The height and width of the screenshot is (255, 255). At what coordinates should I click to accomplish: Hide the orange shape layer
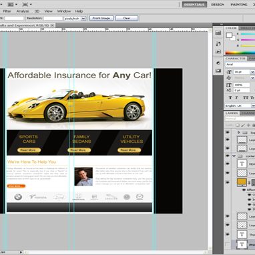228,182
